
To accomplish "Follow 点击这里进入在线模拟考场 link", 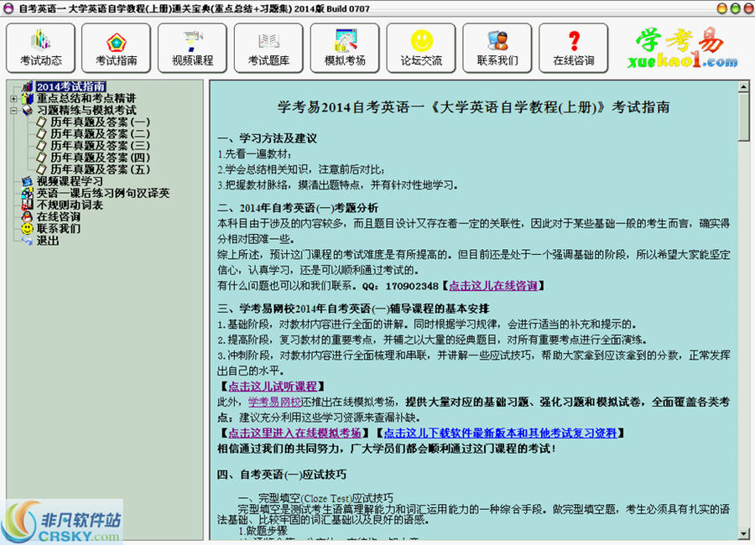I will tap(294, 433).
